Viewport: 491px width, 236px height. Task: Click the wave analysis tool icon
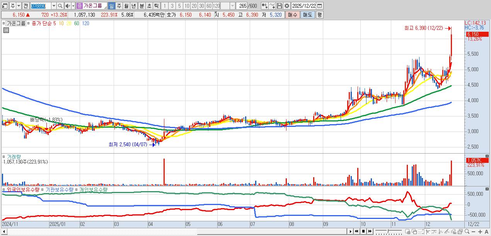click(x=441, y=231)
